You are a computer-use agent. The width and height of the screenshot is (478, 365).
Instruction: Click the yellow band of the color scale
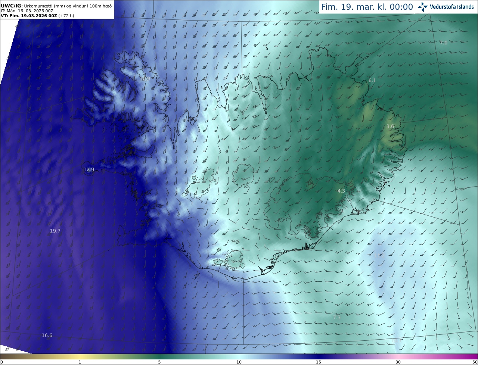pos(80,356)
